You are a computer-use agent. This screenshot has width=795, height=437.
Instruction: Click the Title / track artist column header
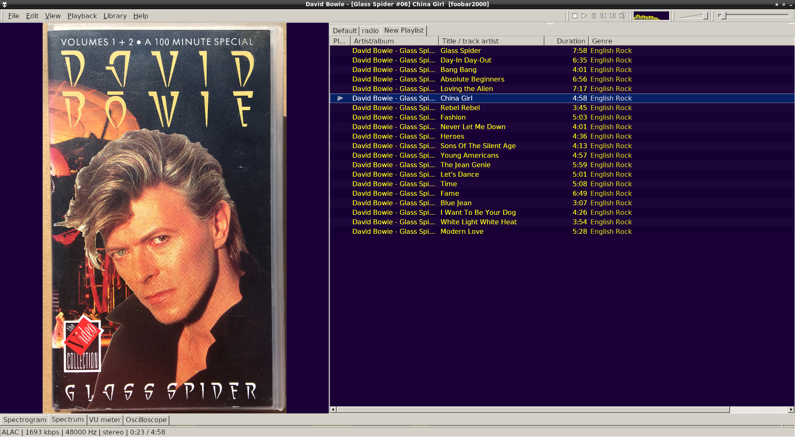coord(491,41)
